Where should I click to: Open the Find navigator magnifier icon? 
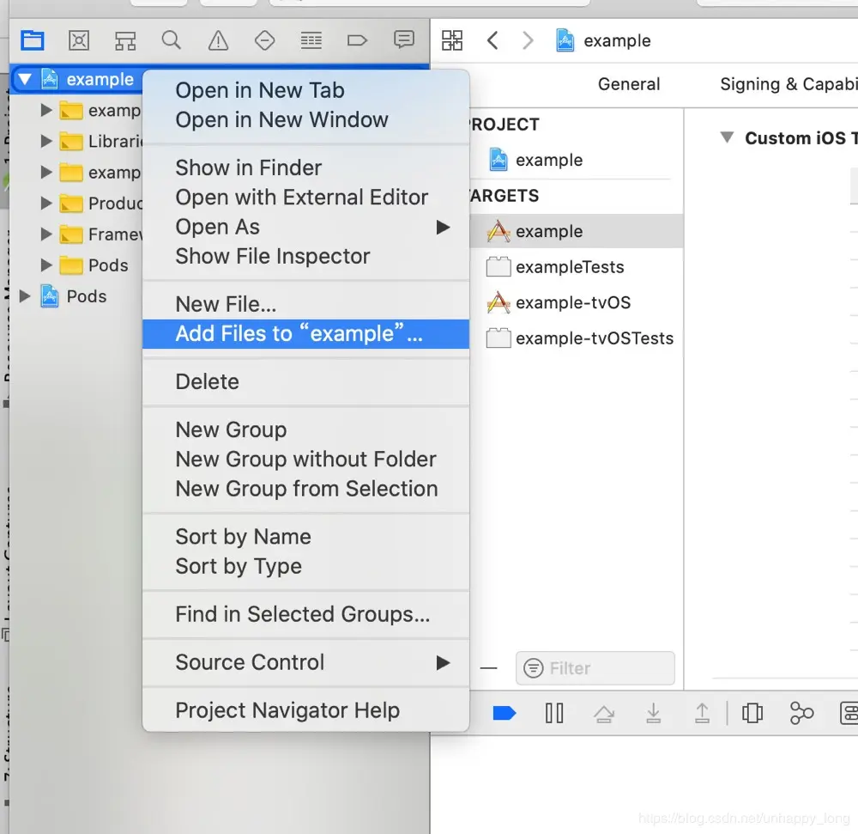click(172, 40)
